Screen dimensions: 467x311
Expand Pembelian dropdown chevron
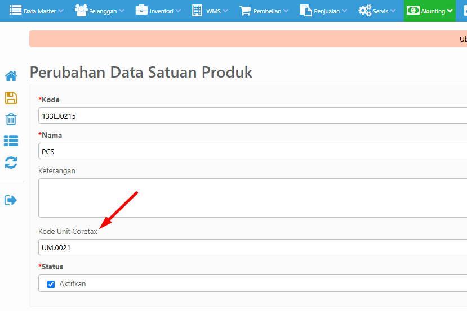pyautogui.click(x=286, y=11)
